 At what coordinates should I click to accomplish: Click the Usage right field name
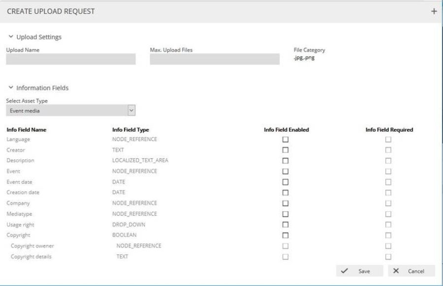(20, 225)
